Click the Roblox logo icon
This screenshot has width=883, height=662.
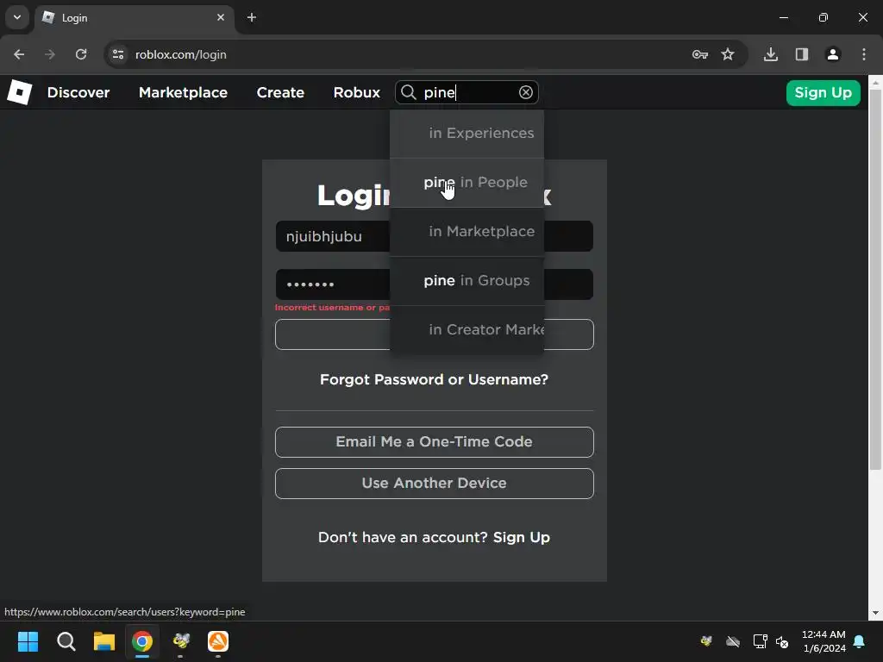pyautogui.click(x=20, y=92)
